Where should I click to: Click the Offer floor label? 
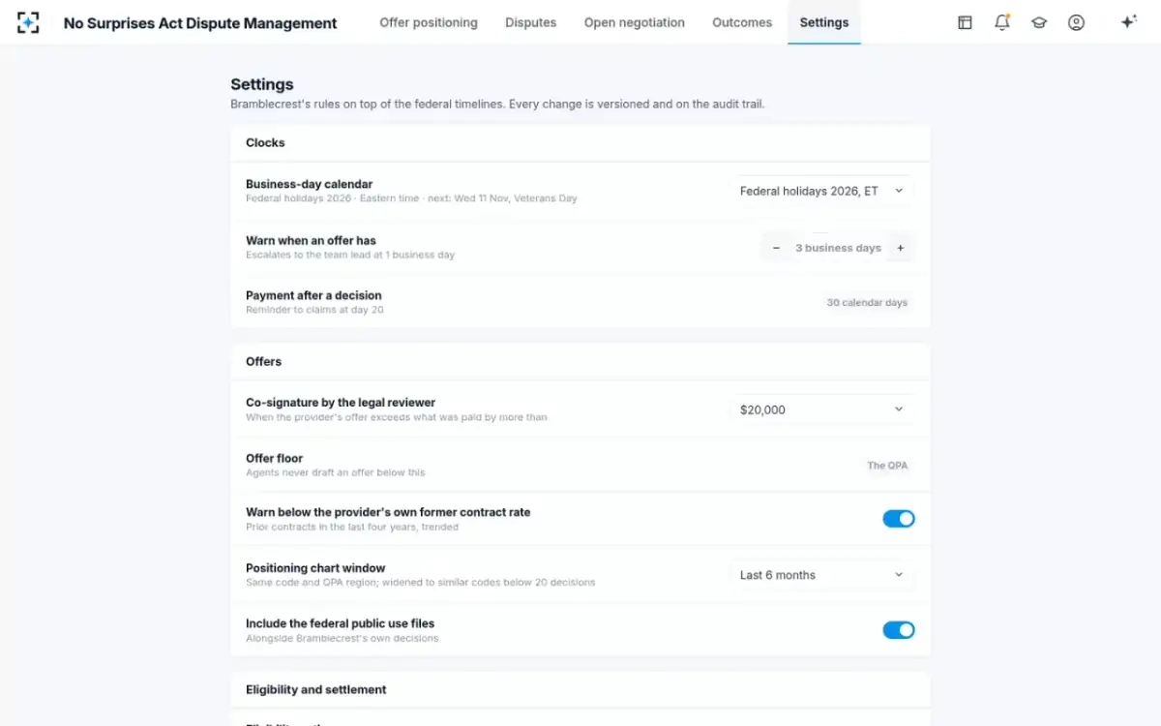click(275, 458)
